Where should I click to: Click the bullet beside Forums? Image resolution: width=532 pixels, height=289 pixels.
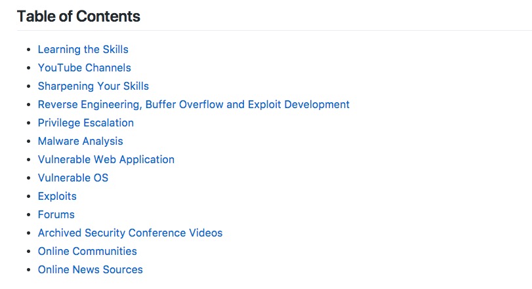coord(28,215)
